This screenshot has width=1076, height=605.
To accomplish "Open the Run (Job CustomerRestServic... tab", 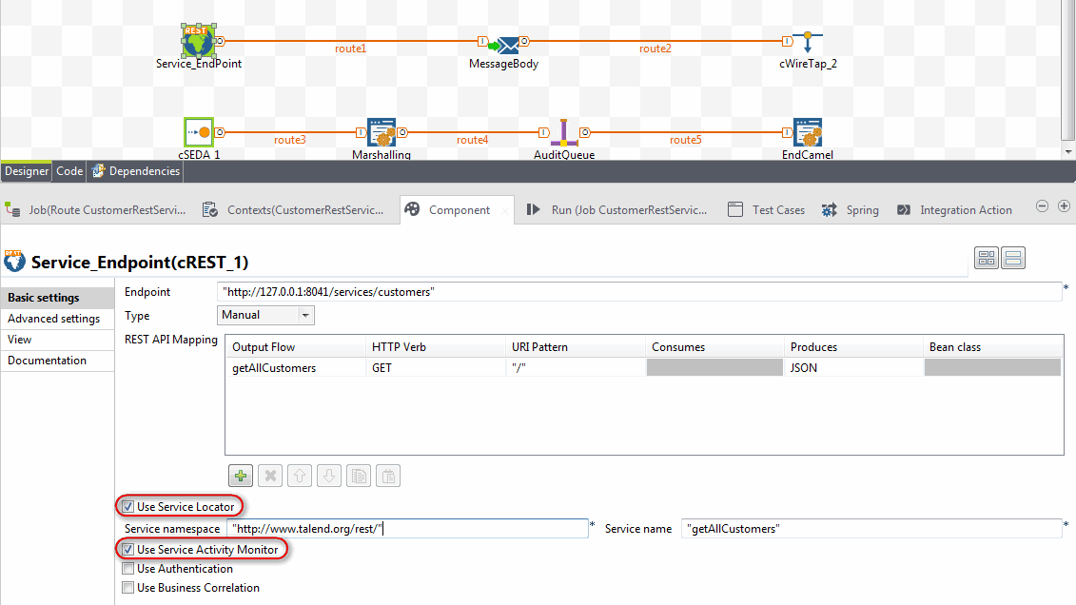I will tap(617, 210).
